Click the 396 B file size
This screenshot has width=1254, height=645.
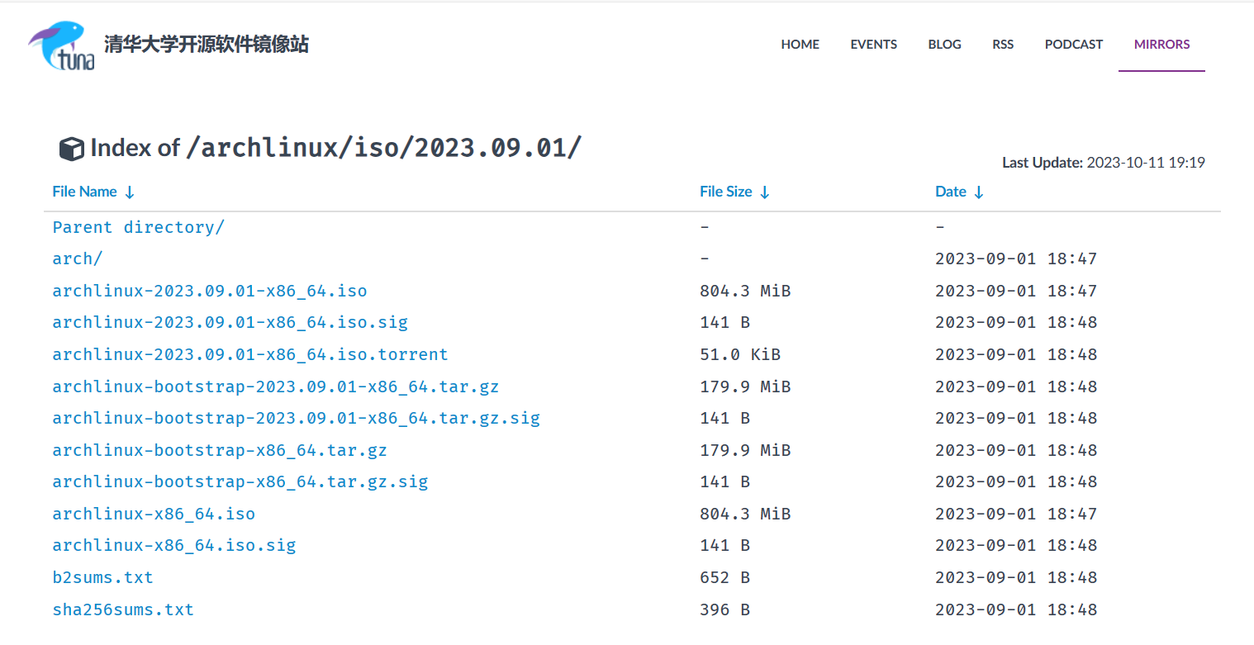[x=725, y=609]
